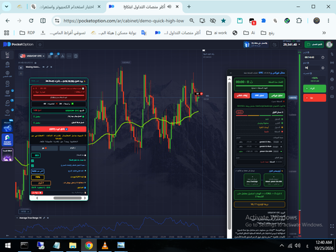Screen dimensions: 336x252
Task: Open the chat icon in left sidebar
Action: 7,103
